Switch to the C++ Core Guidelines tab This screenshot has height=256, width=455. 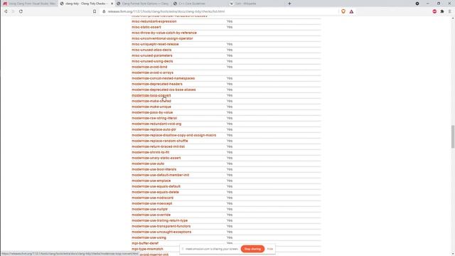point(199,4)
